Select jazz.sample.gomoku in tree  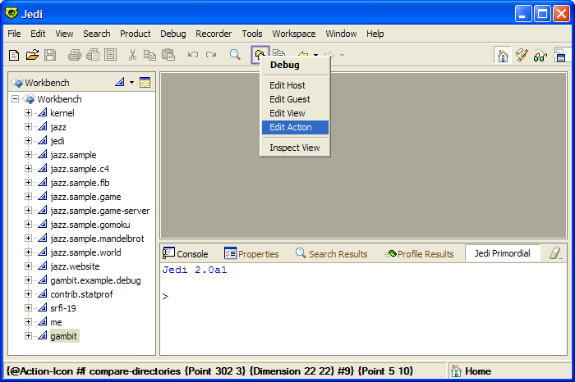coord(90,225)
